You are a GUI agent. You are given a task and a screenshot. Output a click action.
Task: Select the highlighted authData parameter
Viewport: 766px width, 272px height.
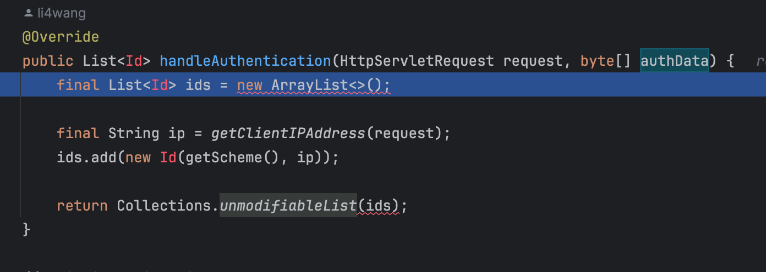[x=674, y=61]
